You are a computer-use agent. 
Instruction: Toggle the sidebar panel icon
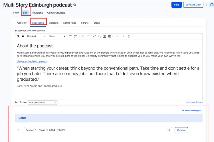[x=211, y=5]
